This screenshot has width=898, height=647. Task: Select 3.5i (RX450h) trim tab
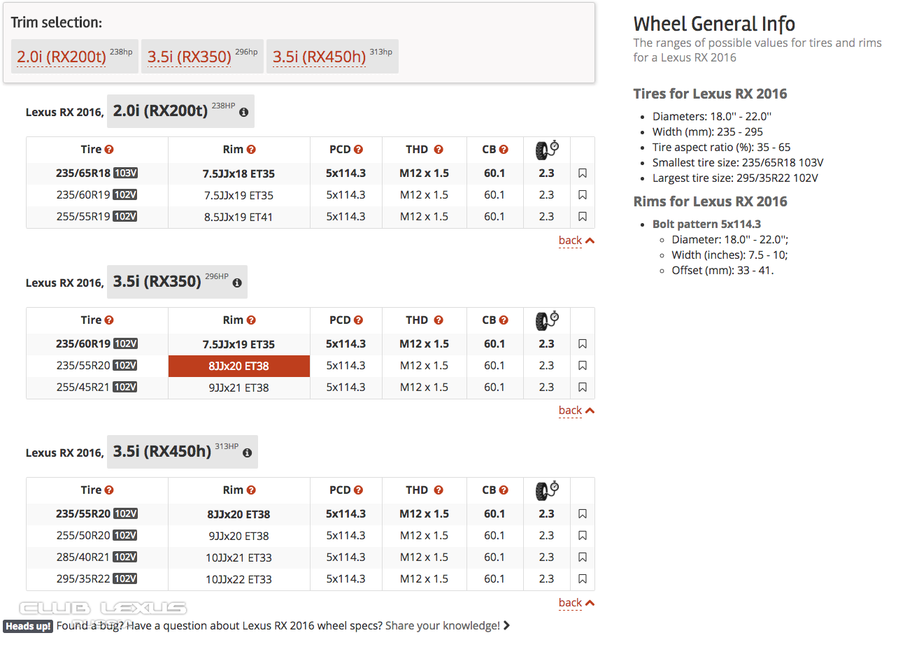[x=320, y=57]
